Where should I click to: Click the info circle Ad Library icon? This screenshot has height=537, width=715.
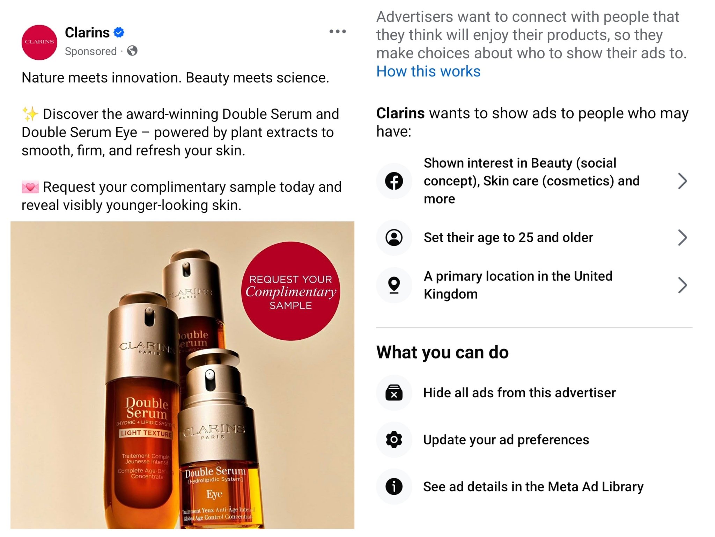coord(394,486)
